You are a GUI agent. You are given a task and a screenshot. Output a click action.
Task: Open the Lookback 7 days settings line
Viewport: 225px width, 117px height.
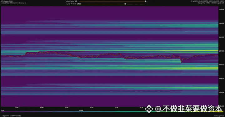click(x=13, y=3)
